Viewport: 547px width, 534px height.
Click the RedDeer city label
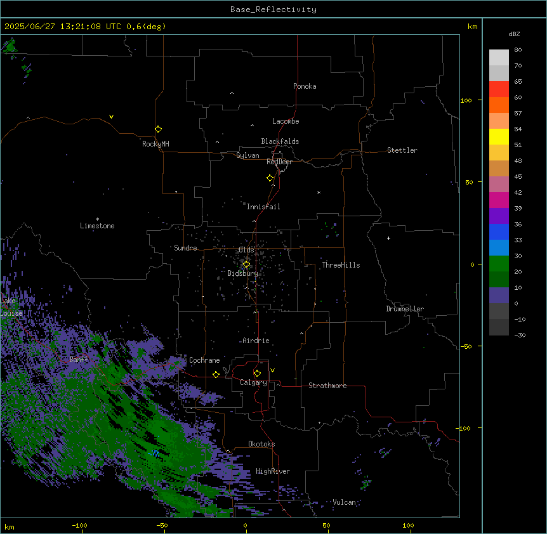[x=279, y=162]
